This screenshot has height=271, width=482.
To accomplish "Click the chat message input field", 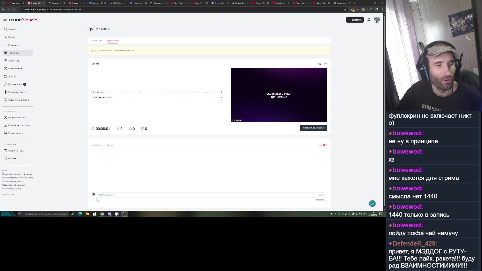I will [206, 195].
